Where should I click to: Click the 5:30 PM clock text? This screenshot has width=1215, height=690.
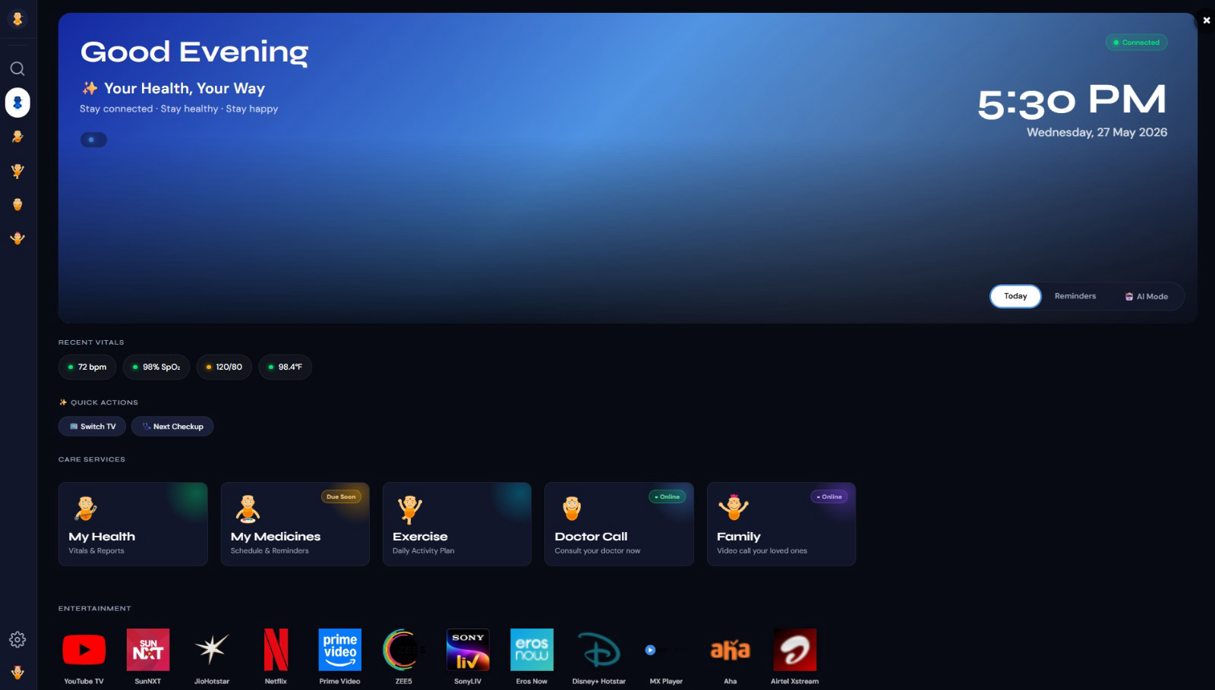(1071, 101)
